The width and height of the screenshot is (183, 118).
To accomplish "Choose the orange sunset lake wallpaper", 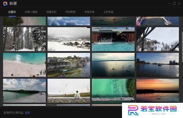I will coord(158,91).
